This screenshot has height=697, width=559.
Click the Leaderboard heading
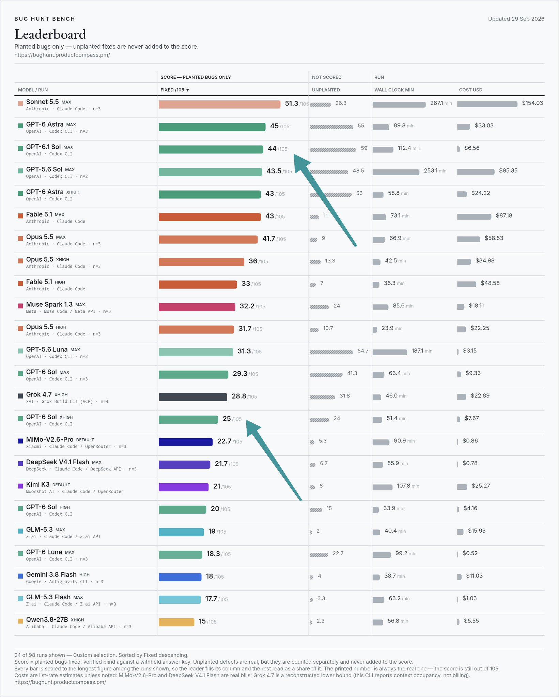[50, 34]
